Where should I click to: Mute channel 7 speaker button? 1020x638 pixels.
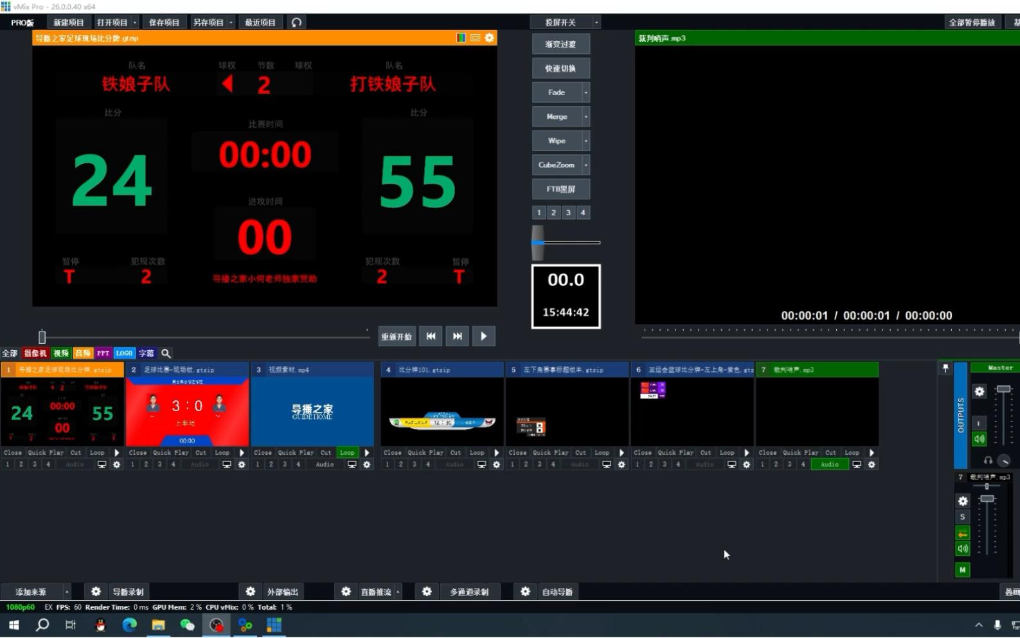[962, 549]
